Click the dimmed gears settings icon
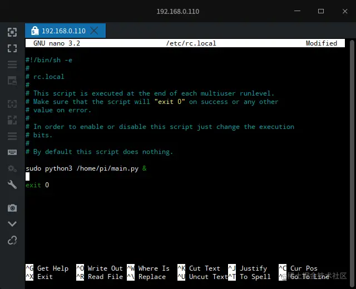356x289 pixels. (12, 168)
